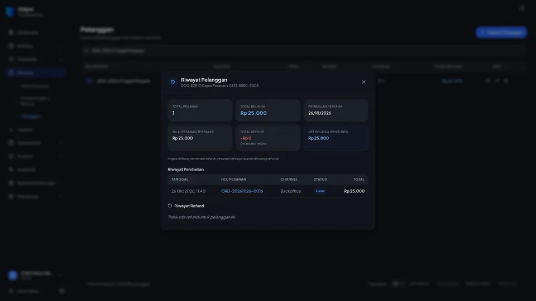Viewport: 536px width, 301px height.
Task: Select the Riwayat Pelanggan dialog title
Action: (x=204, y=80)
